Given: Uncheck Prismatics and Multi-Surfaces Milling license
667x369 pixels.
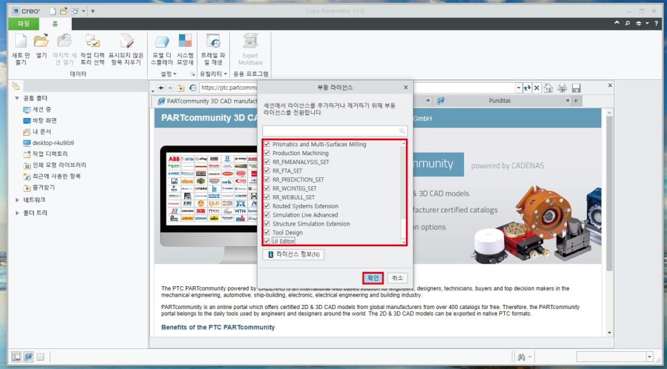Looking at the screenshot, I should coord(267,144).
